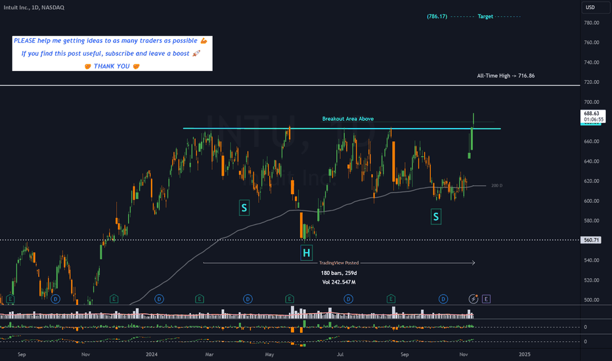Click the 180 bars, 259d measurement text
Image resolution: width=612 pixels, height=361 pixels.
(x=339, y=273)
